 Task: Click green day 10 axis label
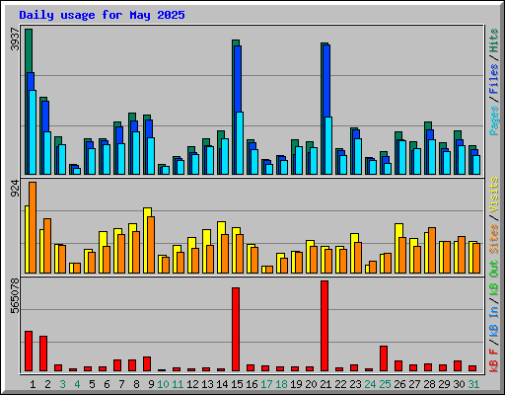click(x=163, y=384)
